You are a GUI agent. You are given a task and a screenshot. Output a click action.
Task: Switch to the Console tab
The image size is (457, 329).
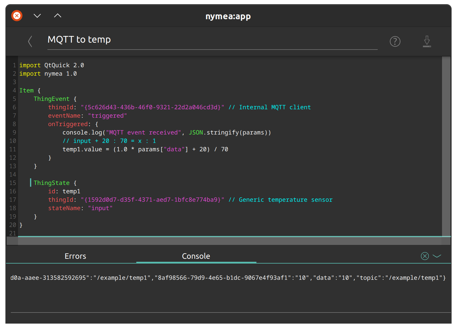coord(196,256)
